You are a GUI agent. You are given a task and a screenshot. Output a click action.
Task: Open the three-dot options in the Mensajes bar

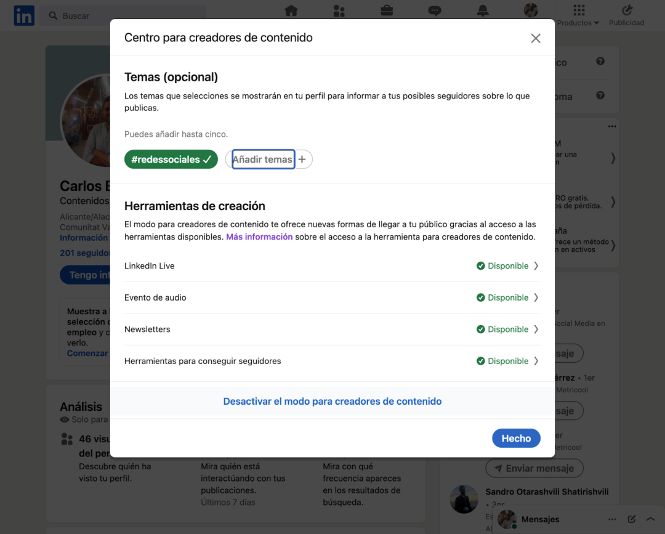click(x=613, y=519)
